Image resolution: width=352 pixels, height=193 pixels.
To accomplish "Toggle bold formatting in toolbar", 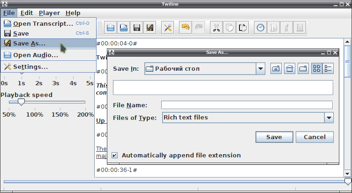I will (273, 28).
